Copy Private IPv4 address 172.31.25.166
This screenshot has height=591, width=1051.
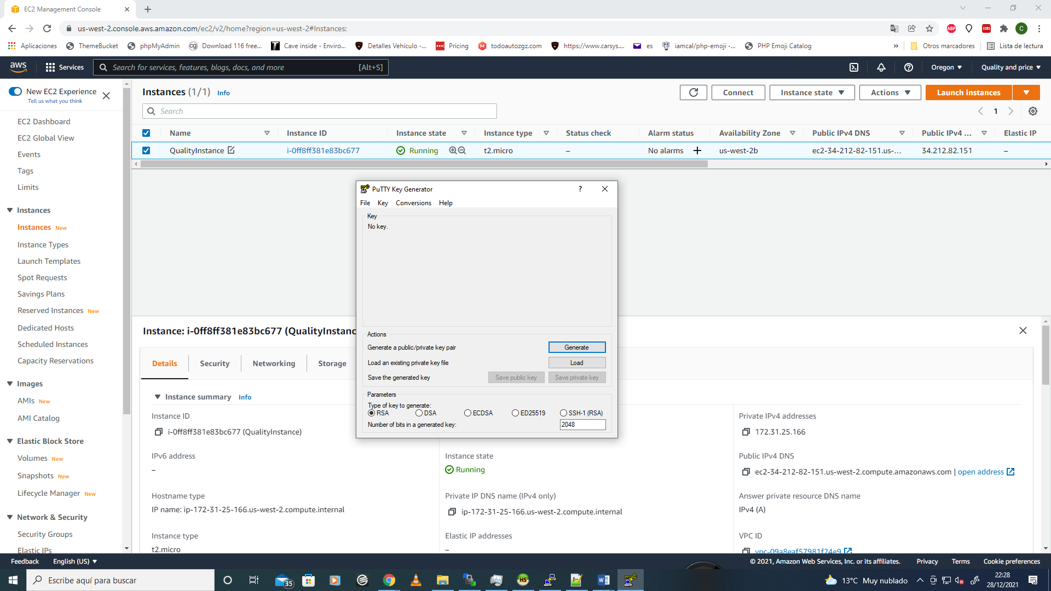pos(746,432)
